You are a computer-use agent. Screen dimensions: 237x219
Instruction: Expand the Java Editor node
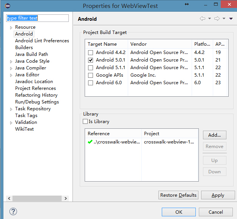(11, 75)
